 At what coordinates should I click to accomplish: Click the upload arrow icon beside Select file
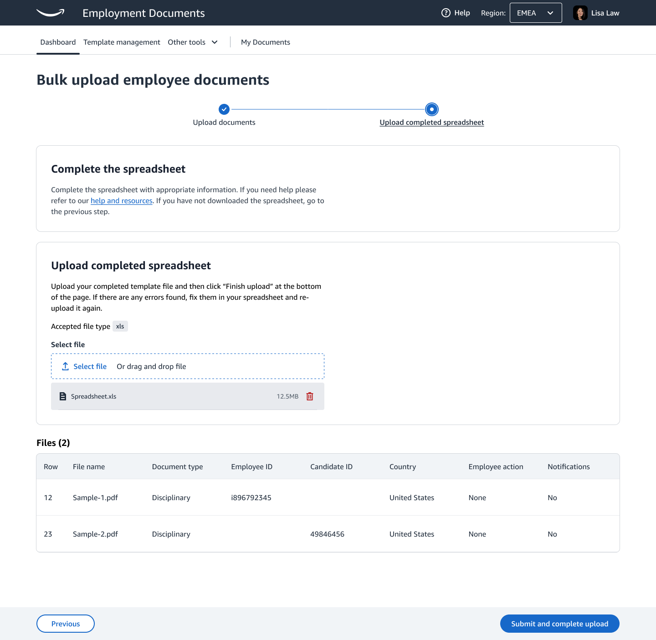pyautogui.click(x=66, y=366)
